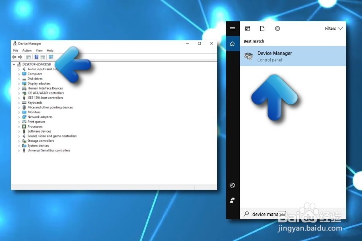Image resolution: width=362 pixels, height=241 pixels.
Task: Select the System devices folder icon
Action: [24, 145]
